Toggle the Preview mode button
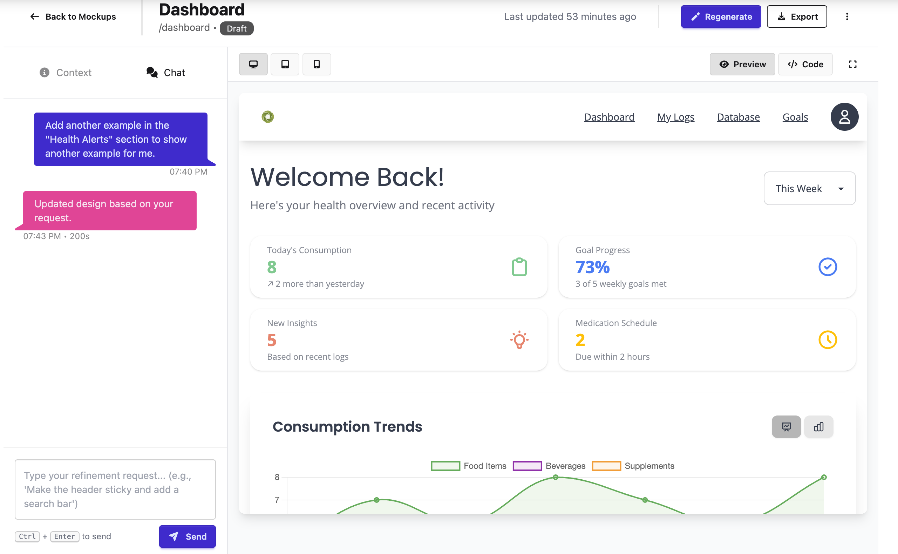The width and height of the screenshot is (898, 554). click(742, 64)
